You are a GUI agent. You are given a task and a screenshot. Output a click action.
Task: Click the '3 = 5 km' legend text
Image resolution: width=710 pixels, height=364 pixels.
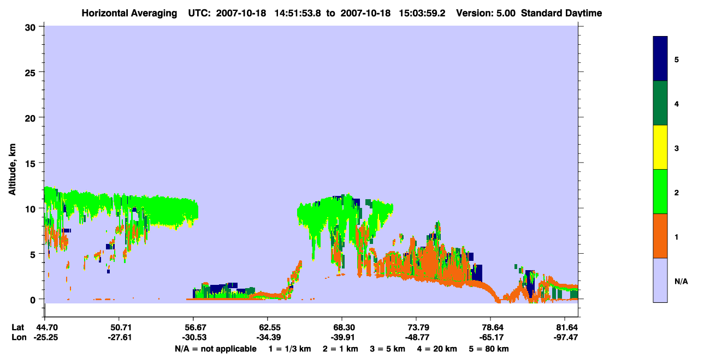coord(388,349)
